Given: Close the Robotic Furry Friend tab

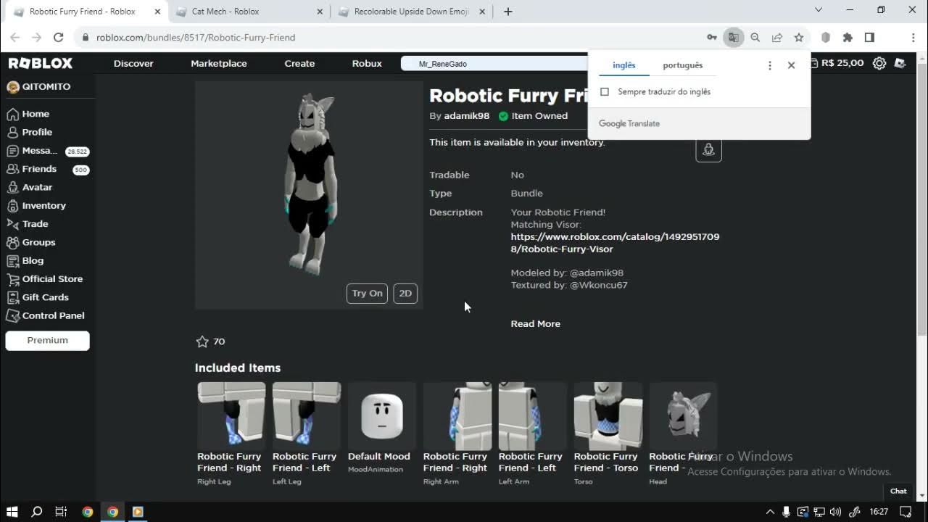Looking at the screenshot, I should tap(157, 12).
